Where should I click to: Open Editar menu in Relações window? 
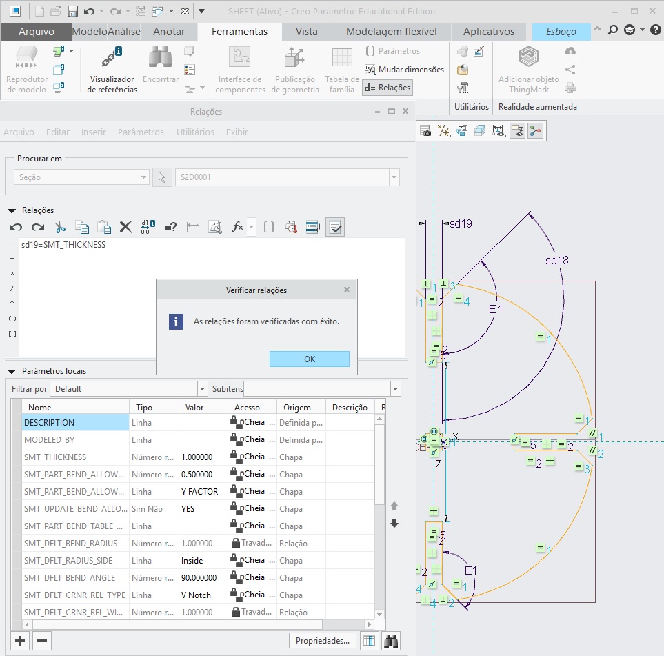58,132
